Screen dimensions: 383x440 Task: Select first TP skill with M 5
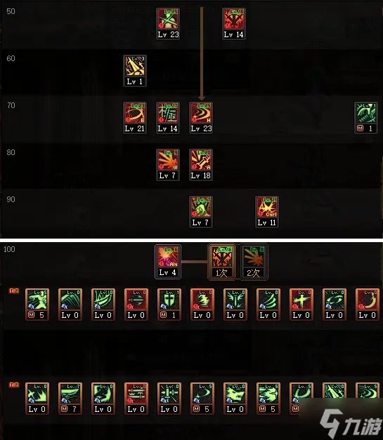(37, 305)
